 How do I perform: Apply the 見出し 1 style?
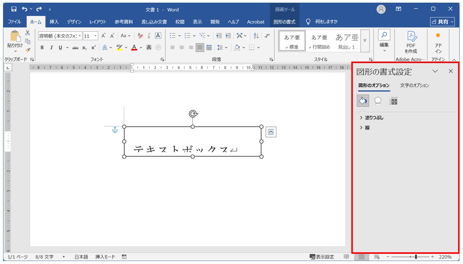click(347, 40)
